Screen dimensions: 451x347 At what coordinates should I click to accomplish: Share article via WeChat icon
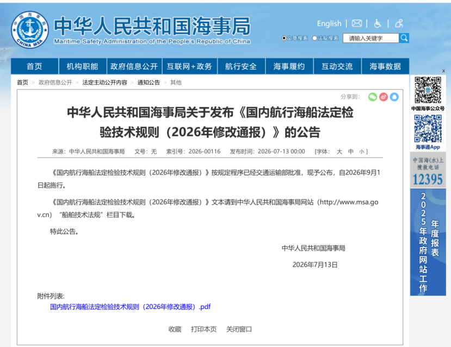click(x=373, y=97)
